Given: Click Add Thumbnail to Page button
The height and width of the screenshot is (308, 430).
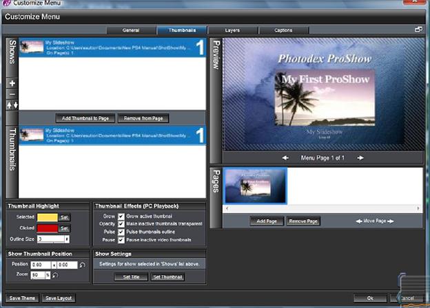Looking at the screenshot, I should tap(85, 118).
